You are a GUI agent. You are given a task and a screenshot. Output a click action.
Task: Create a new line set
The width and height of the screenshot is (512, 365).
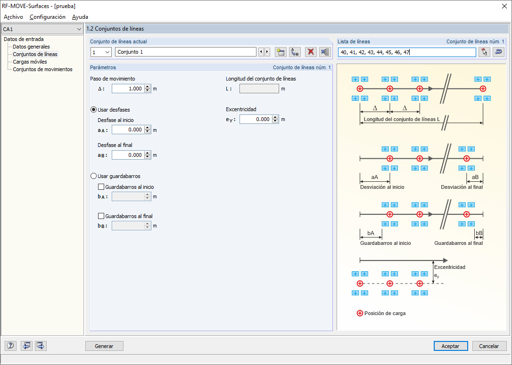click(x=281, y=52)
